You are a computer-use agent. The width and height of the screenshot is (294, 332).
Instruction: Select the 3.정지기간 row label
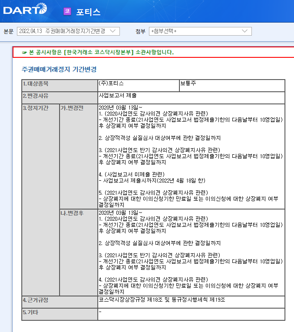click(41, 199)
